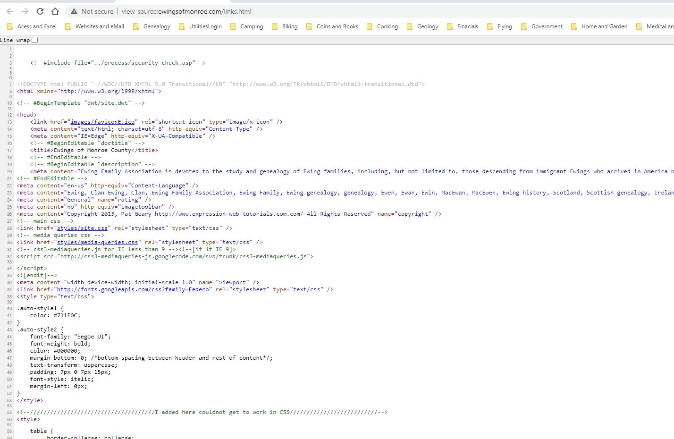Open the Government bookmarks menu
This screenshot has width=674, height=439.
coord(542,26)
